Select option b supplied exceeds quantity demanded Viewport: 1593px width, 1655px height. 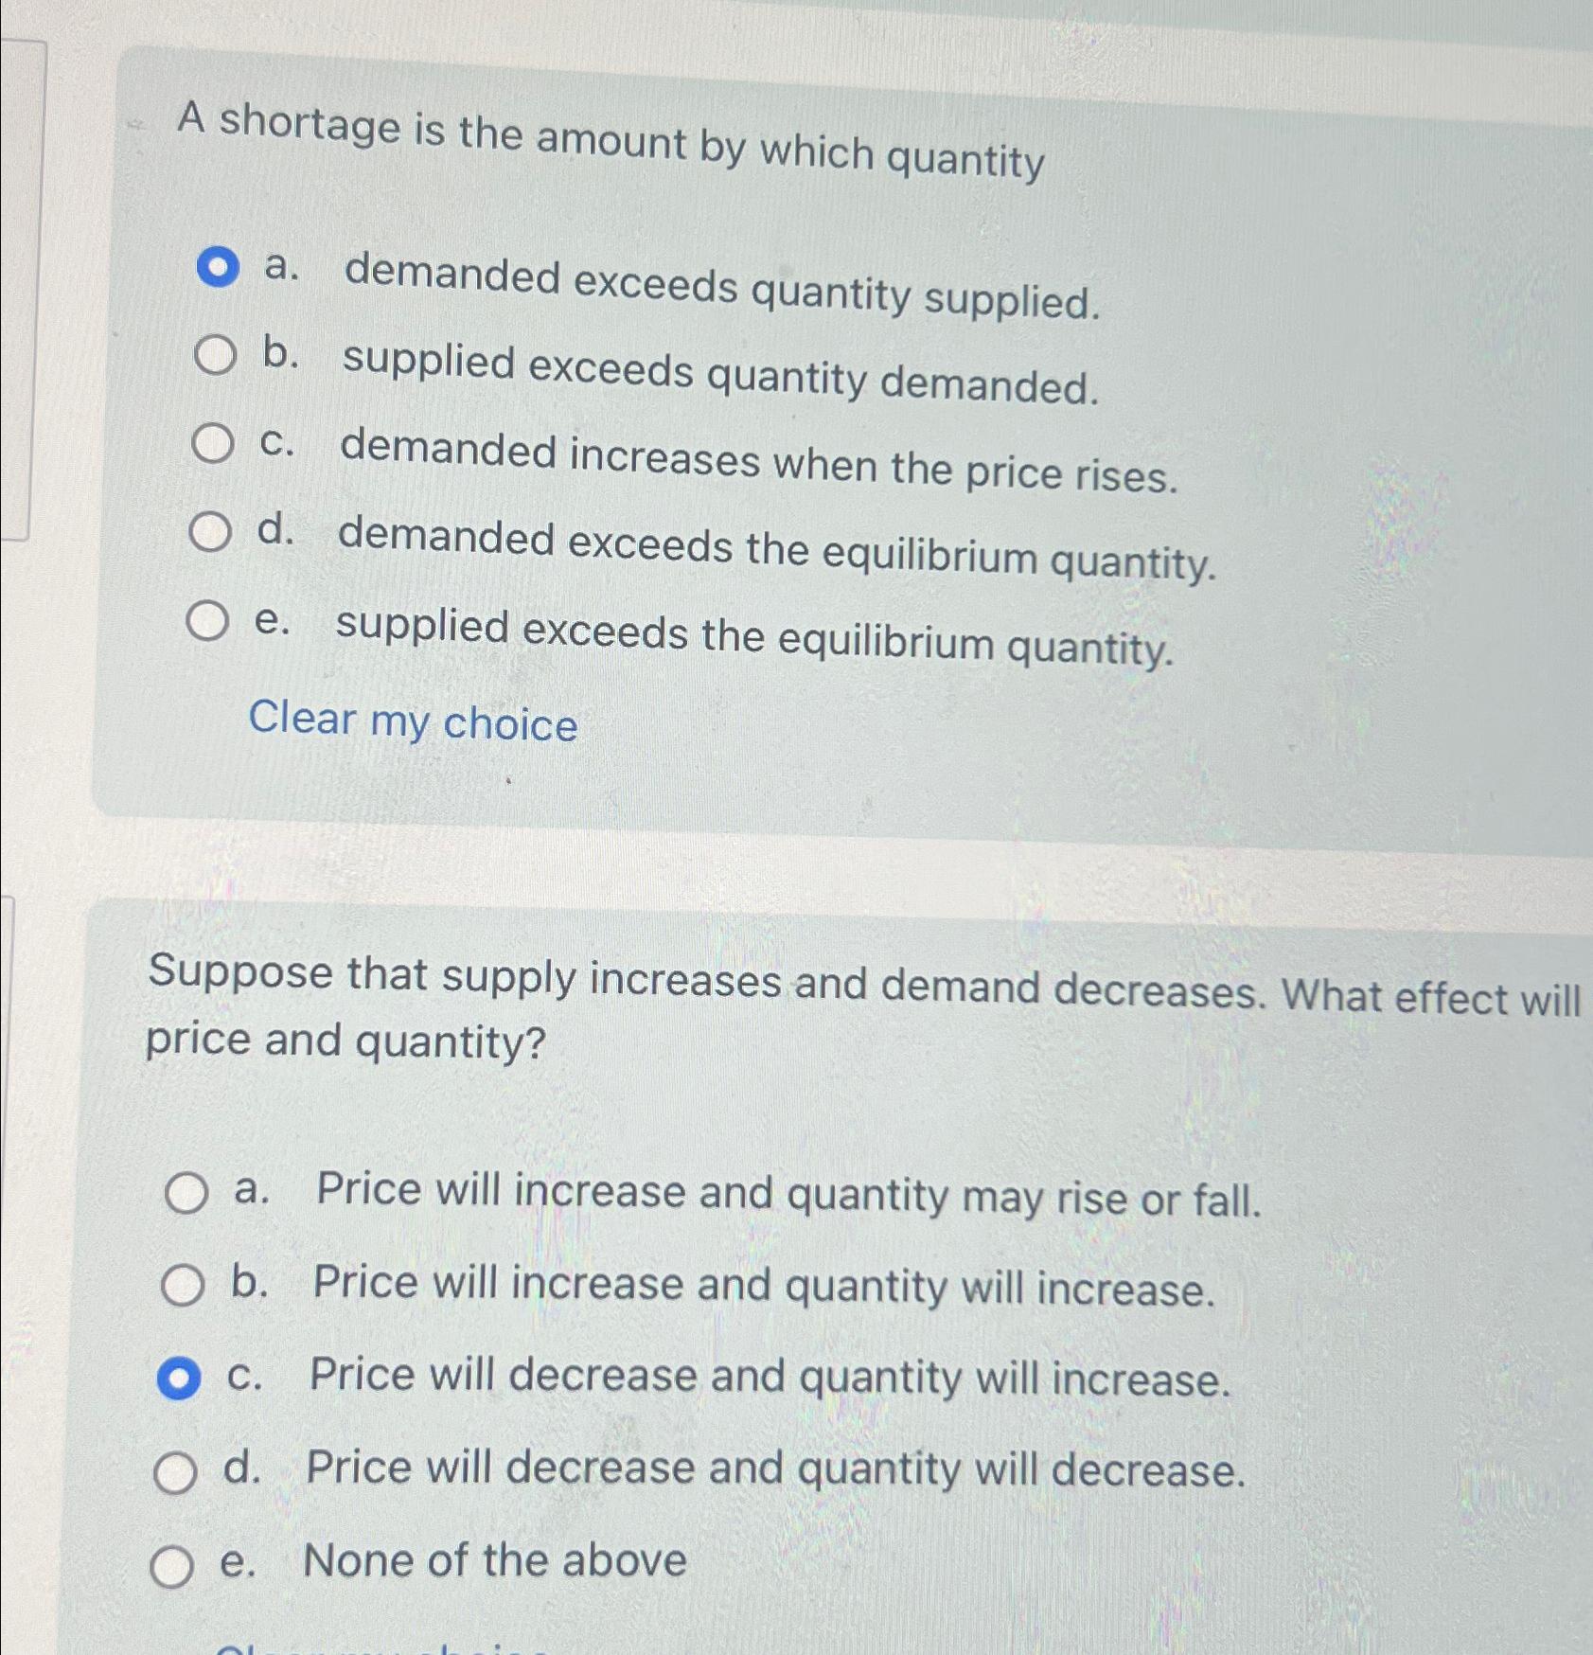pyautogui.click(x=215, y=355)
